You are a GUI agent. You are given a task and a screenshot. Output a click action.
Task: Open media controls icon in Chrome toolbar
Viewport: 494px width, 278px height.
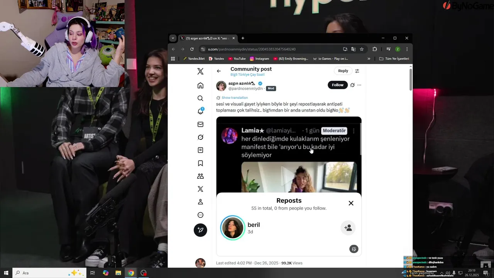(x=389, y=49)
